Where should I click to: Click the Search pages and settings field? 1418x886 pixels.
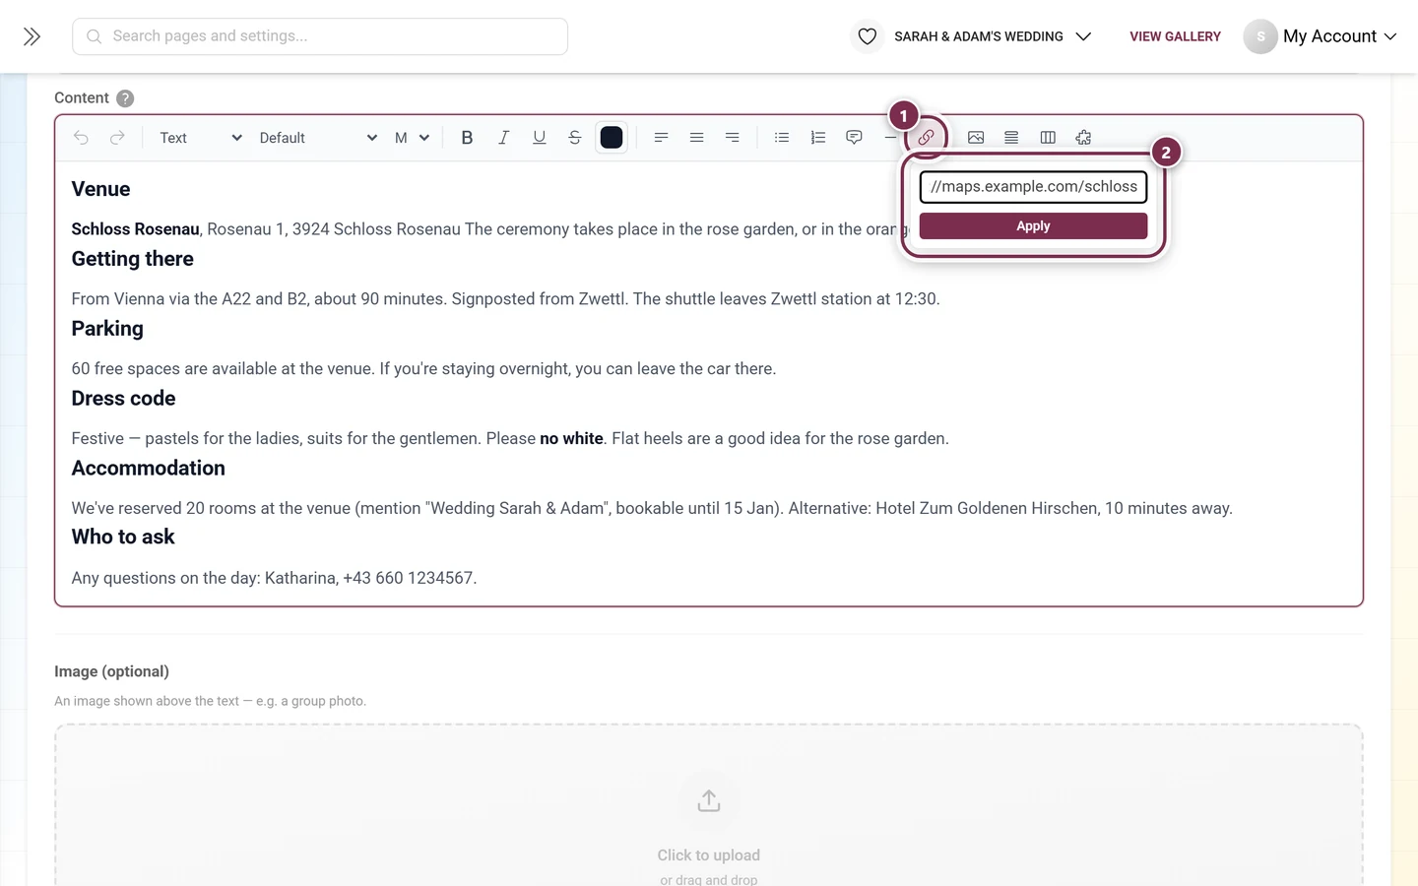tap(320, 36)
